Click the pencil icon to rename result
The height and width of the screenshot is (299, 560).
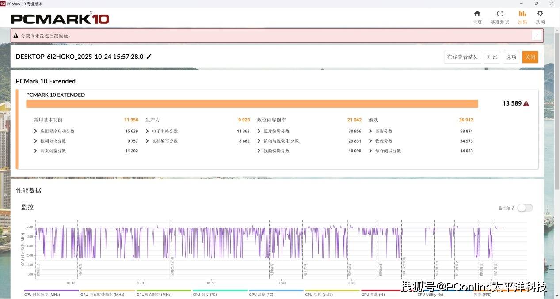pyautogui.click(x=149, y=57)
